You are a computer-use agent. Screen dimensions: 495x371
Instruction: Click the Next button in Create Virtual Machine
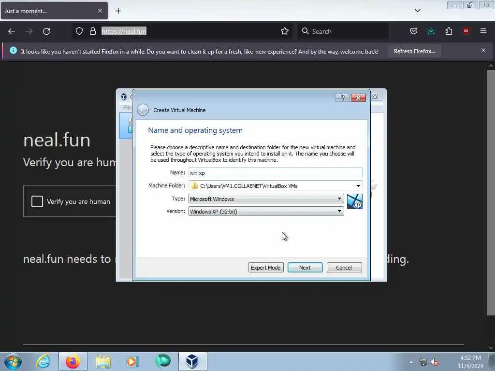[305, 268]
